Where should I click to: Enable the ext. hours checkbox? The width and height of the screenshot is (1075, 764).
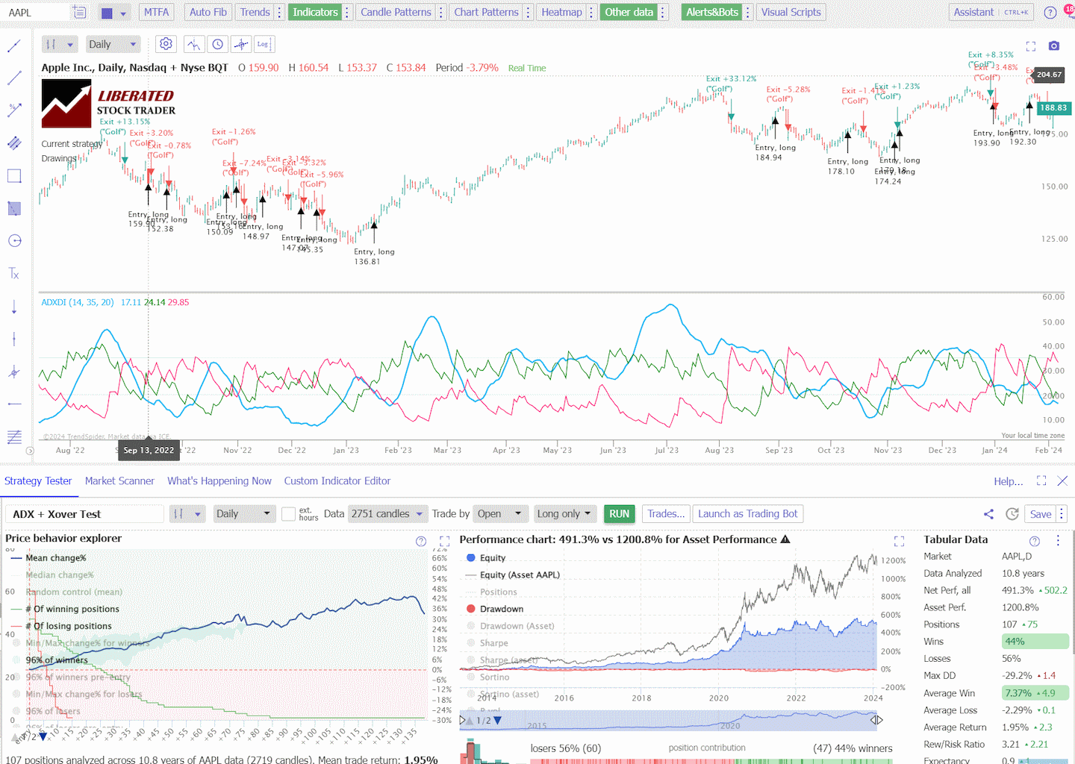coord(288,513)
